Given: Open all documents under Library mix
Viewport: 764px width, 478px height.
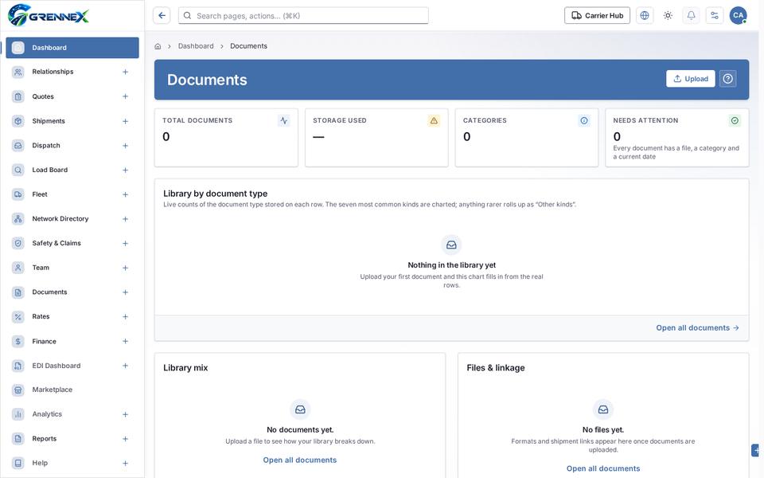Looking at the screenshot, I should tap(300, 460).
